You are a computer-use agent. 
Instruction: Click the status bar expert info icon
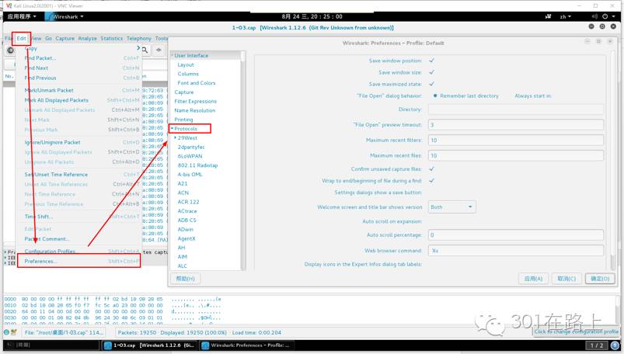pos(6,332)
